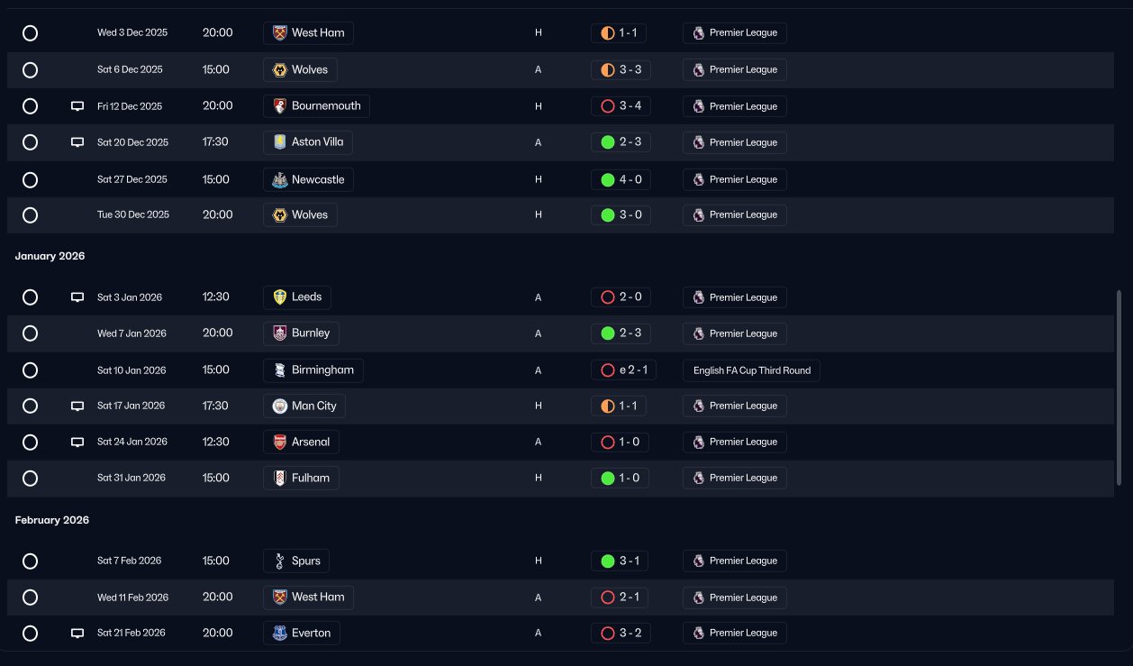This screenshot has width=1133, height=666.
Task: Click the Leeds club crest icon
Action: tap(279, 297)
